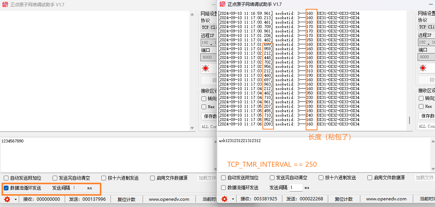Viewport: 435px width, 207px height.
Task: Click remote IP field in left window
Action: pyautogui.click(x=208, y=43)
